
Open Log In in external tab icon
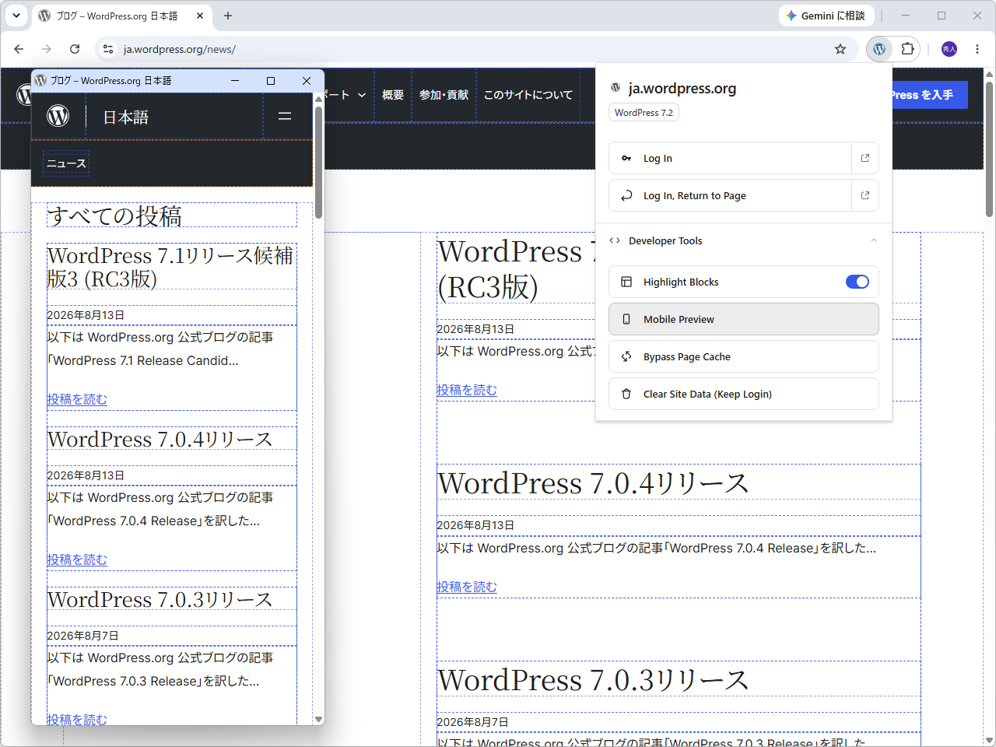click(x=865, y=158)
